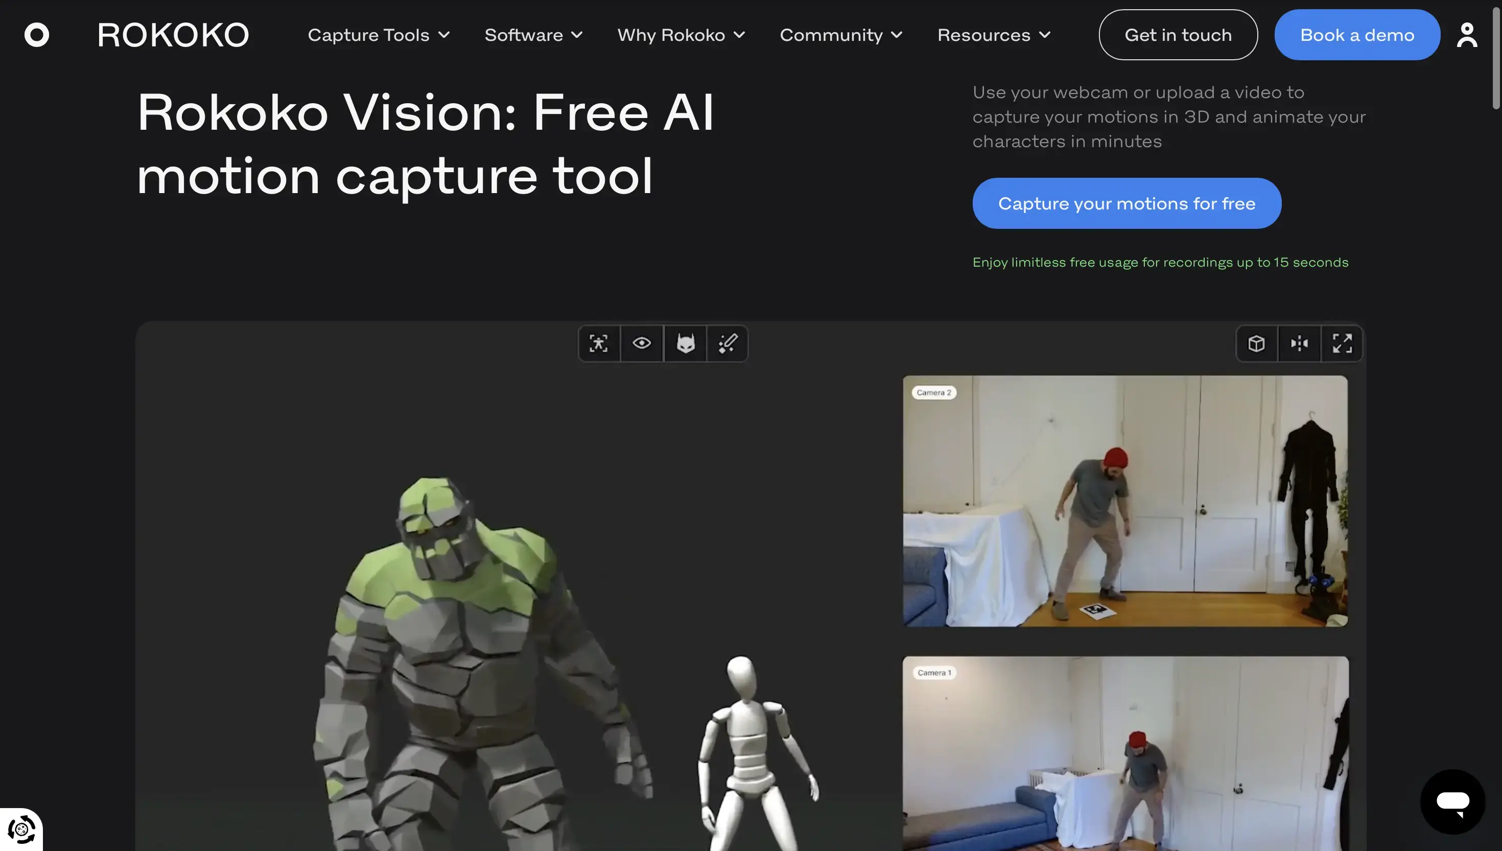The height and width of the screenshot is (851, 1502).
Task: Enter fullscreen with the expand icon
Action: 1343,343
